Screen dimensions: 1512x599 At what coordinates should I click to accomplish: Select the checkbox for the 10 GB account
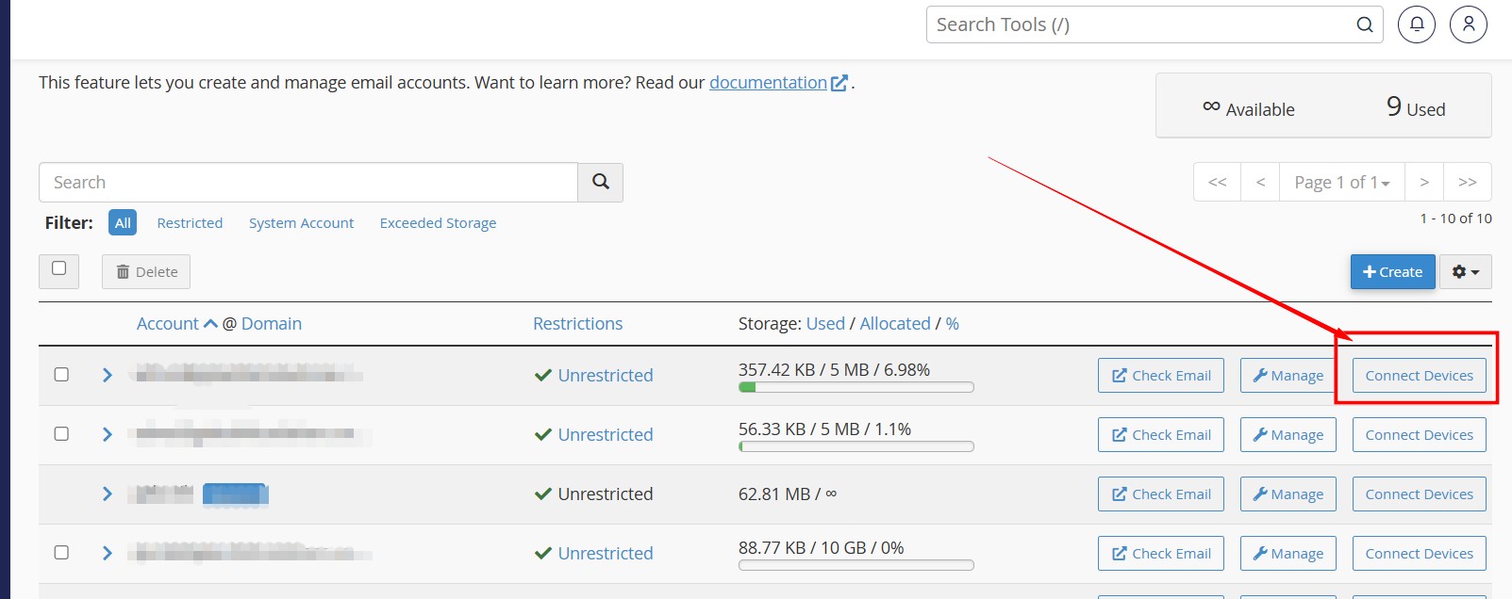click(61, 553)
